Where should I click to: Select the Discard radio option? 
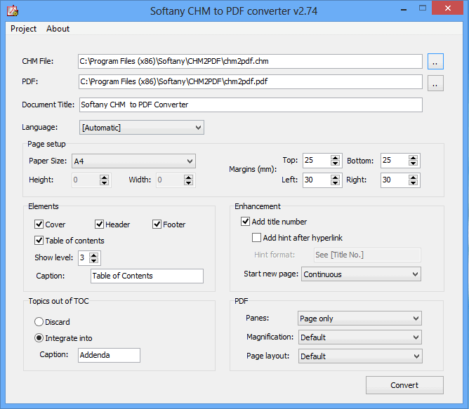[x=39, y=322]
